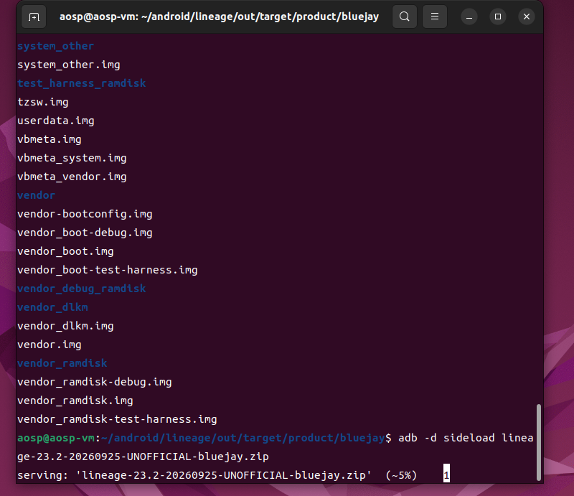
Task: Click the terminal vertical scrollbar handle
Action: [x=539, y=442]
